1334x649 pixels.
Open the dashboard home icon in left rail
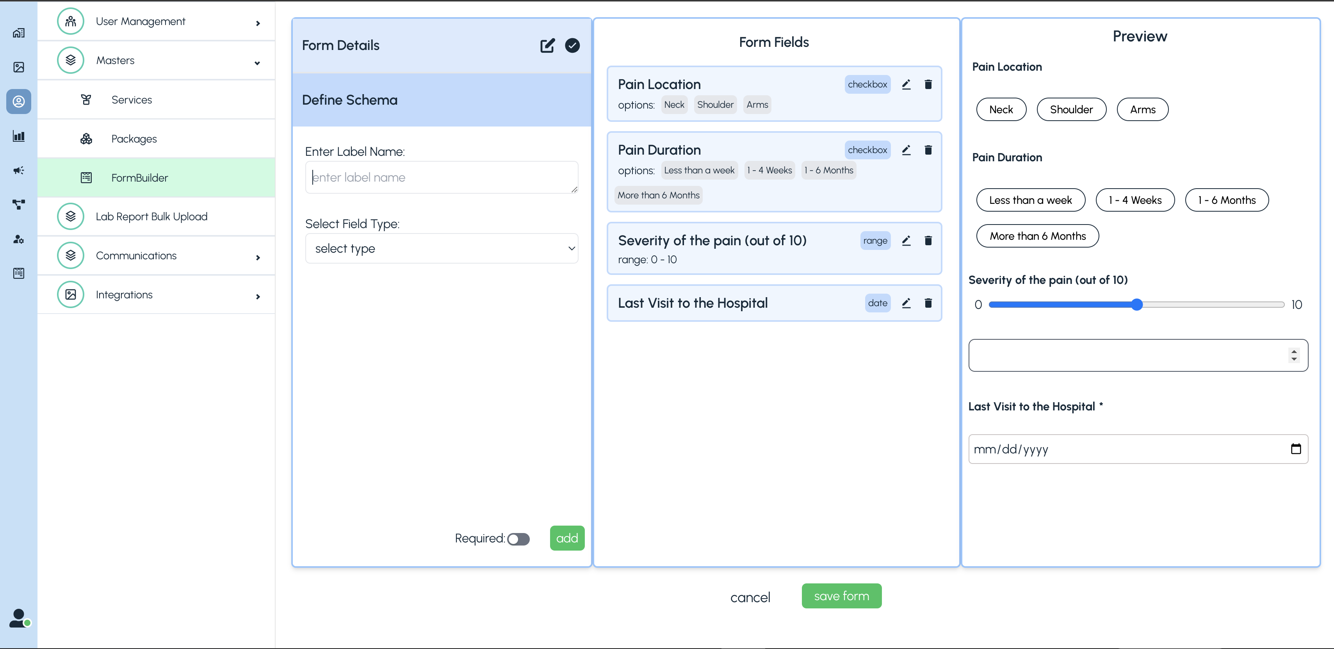tap(19, 33)
